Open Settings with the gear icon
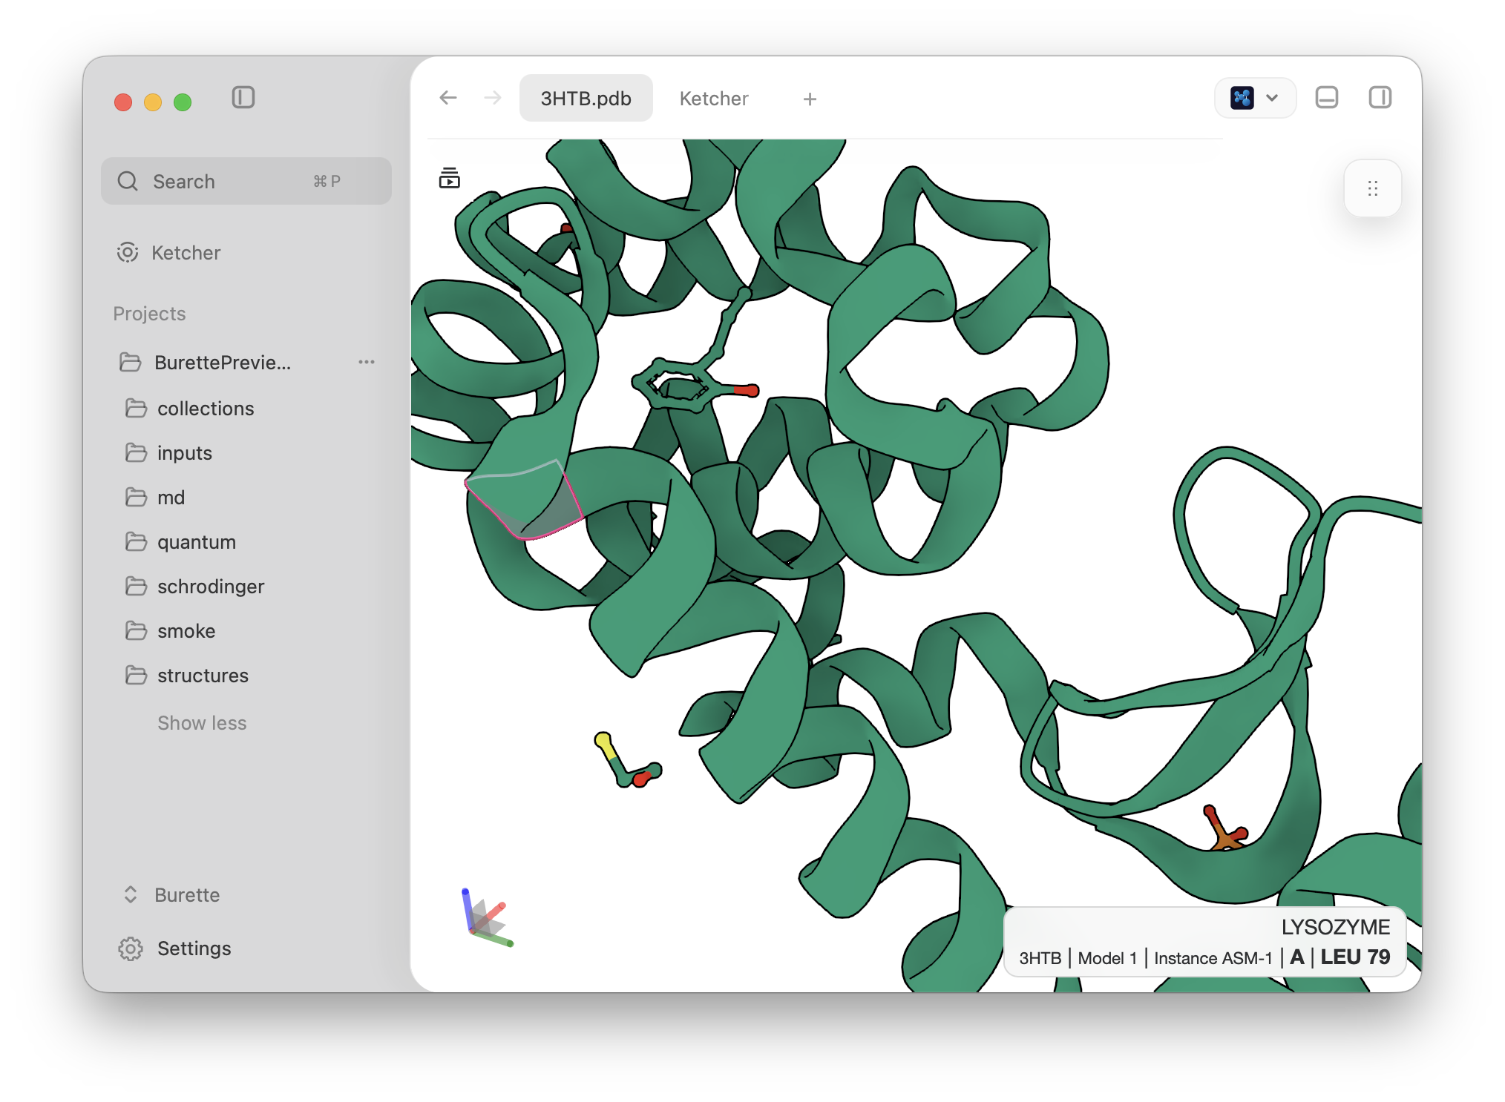1505x1102 pixels. (x=131, y=948)
